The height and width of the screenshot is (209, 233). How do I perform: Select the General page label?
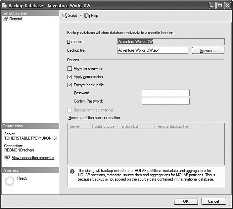(16, 19)
